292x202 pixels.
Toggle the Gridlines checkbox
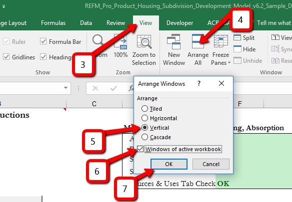coord(6,57)
